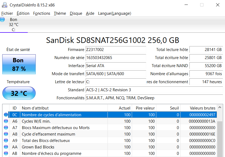Click the Bon 87 % health status button

(x=19, y=64)
